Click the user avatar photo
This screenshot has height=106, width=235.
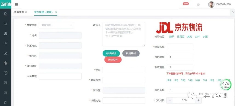(x=211, y=4)
